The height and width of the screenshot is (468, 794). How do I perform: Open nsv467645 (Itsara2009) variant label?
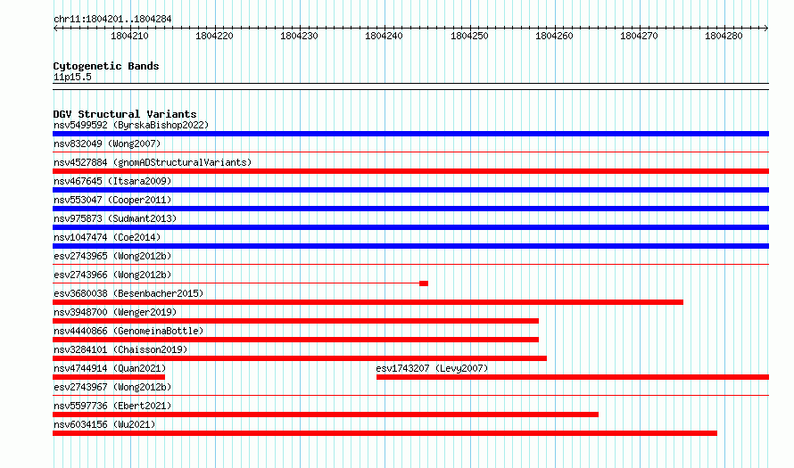click(x=112, y=181)
